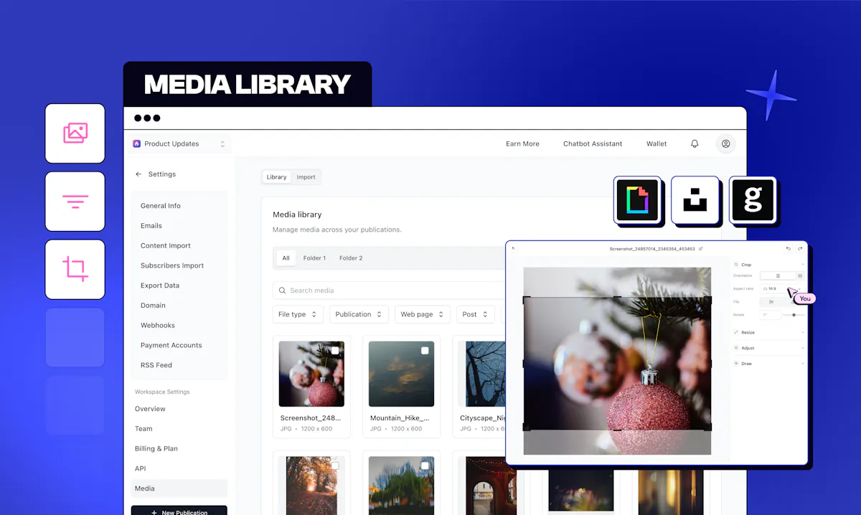Click the Adjust section icon
The width and height of the screenshot is (861, 515).
tap(736, 348)
